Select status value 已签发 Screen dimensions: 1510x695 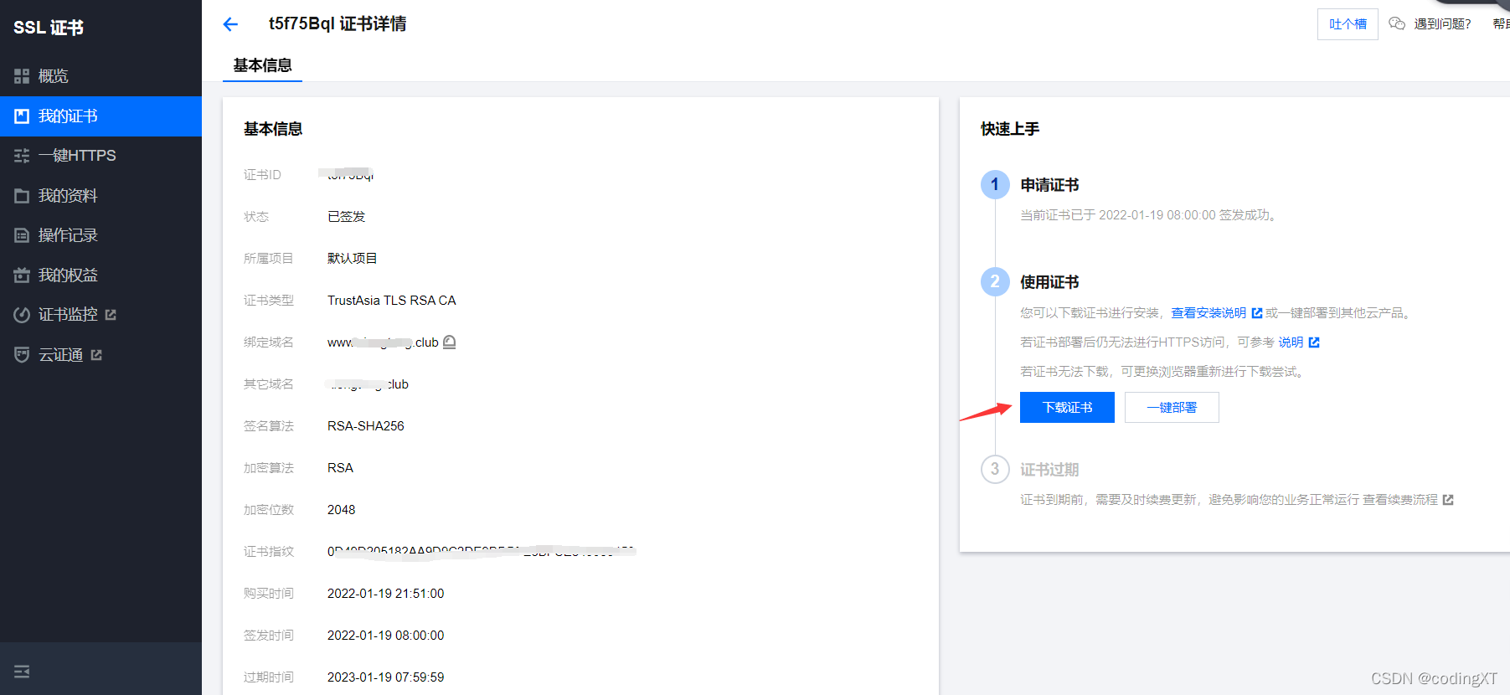pos(347,217)
